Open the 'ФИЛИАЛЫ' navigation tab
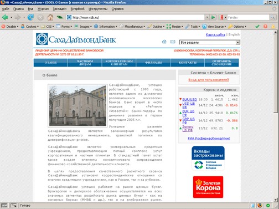This screenshot has height=209, width=279. [153, 63]
